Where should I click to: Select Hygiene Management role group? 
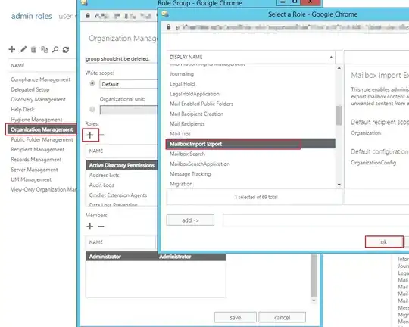[x=36, y=120]
